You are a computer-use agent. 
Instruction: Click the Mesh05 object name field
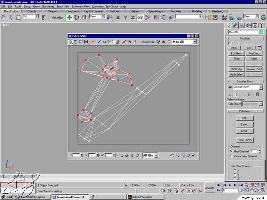243,32
